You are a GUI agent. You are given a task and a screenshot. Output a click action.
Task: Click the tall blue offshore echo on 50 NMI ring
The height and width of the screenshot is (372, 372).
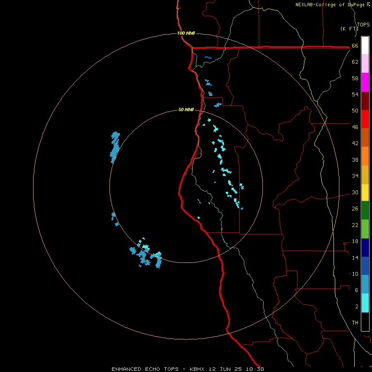115,147
